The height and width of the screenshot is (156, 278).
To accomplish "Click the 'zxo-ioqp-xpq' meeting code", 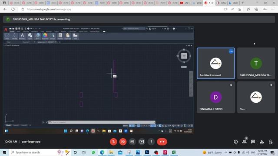I will tap(31, 142).
